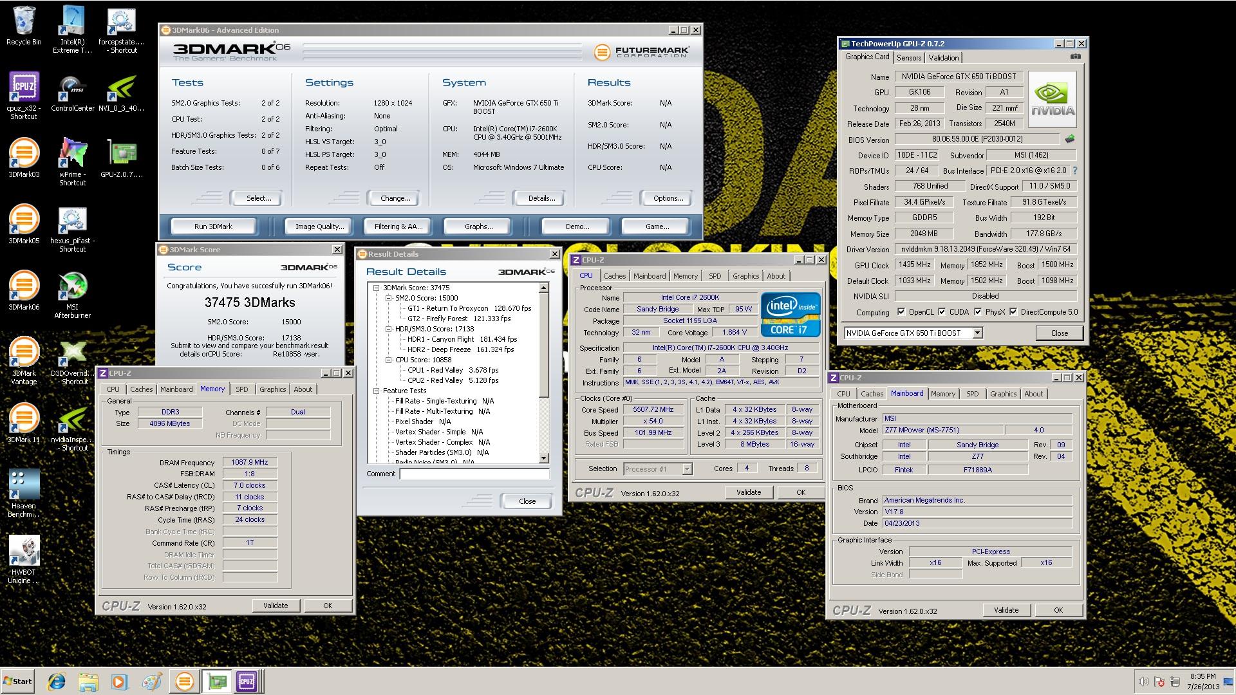The width and height of the screenshot is (1236, 695).
Task: Launch Internet Explorer from the taskbar
Action: 57,681
